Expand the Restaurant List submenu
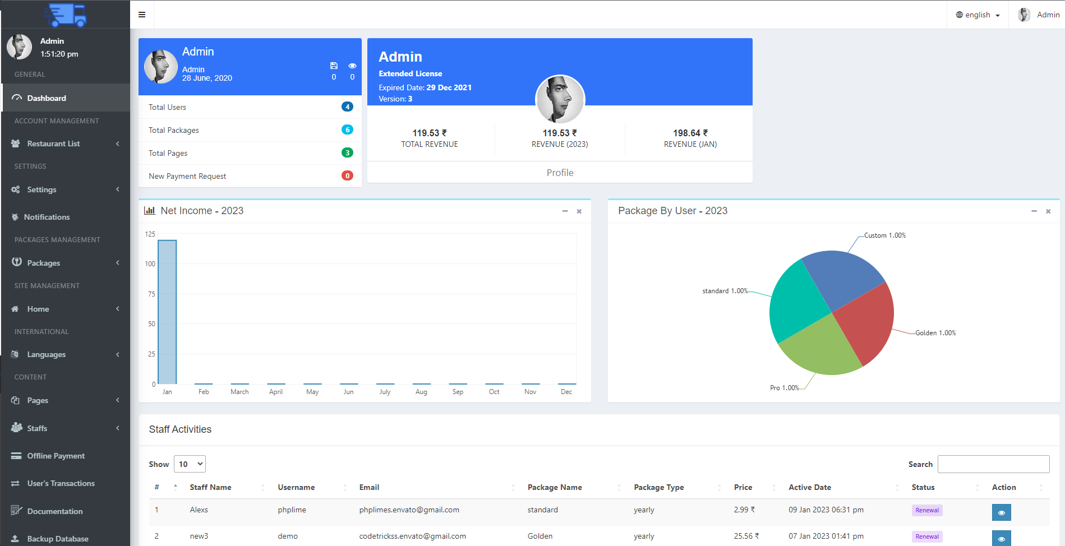 tap(65, 144)
